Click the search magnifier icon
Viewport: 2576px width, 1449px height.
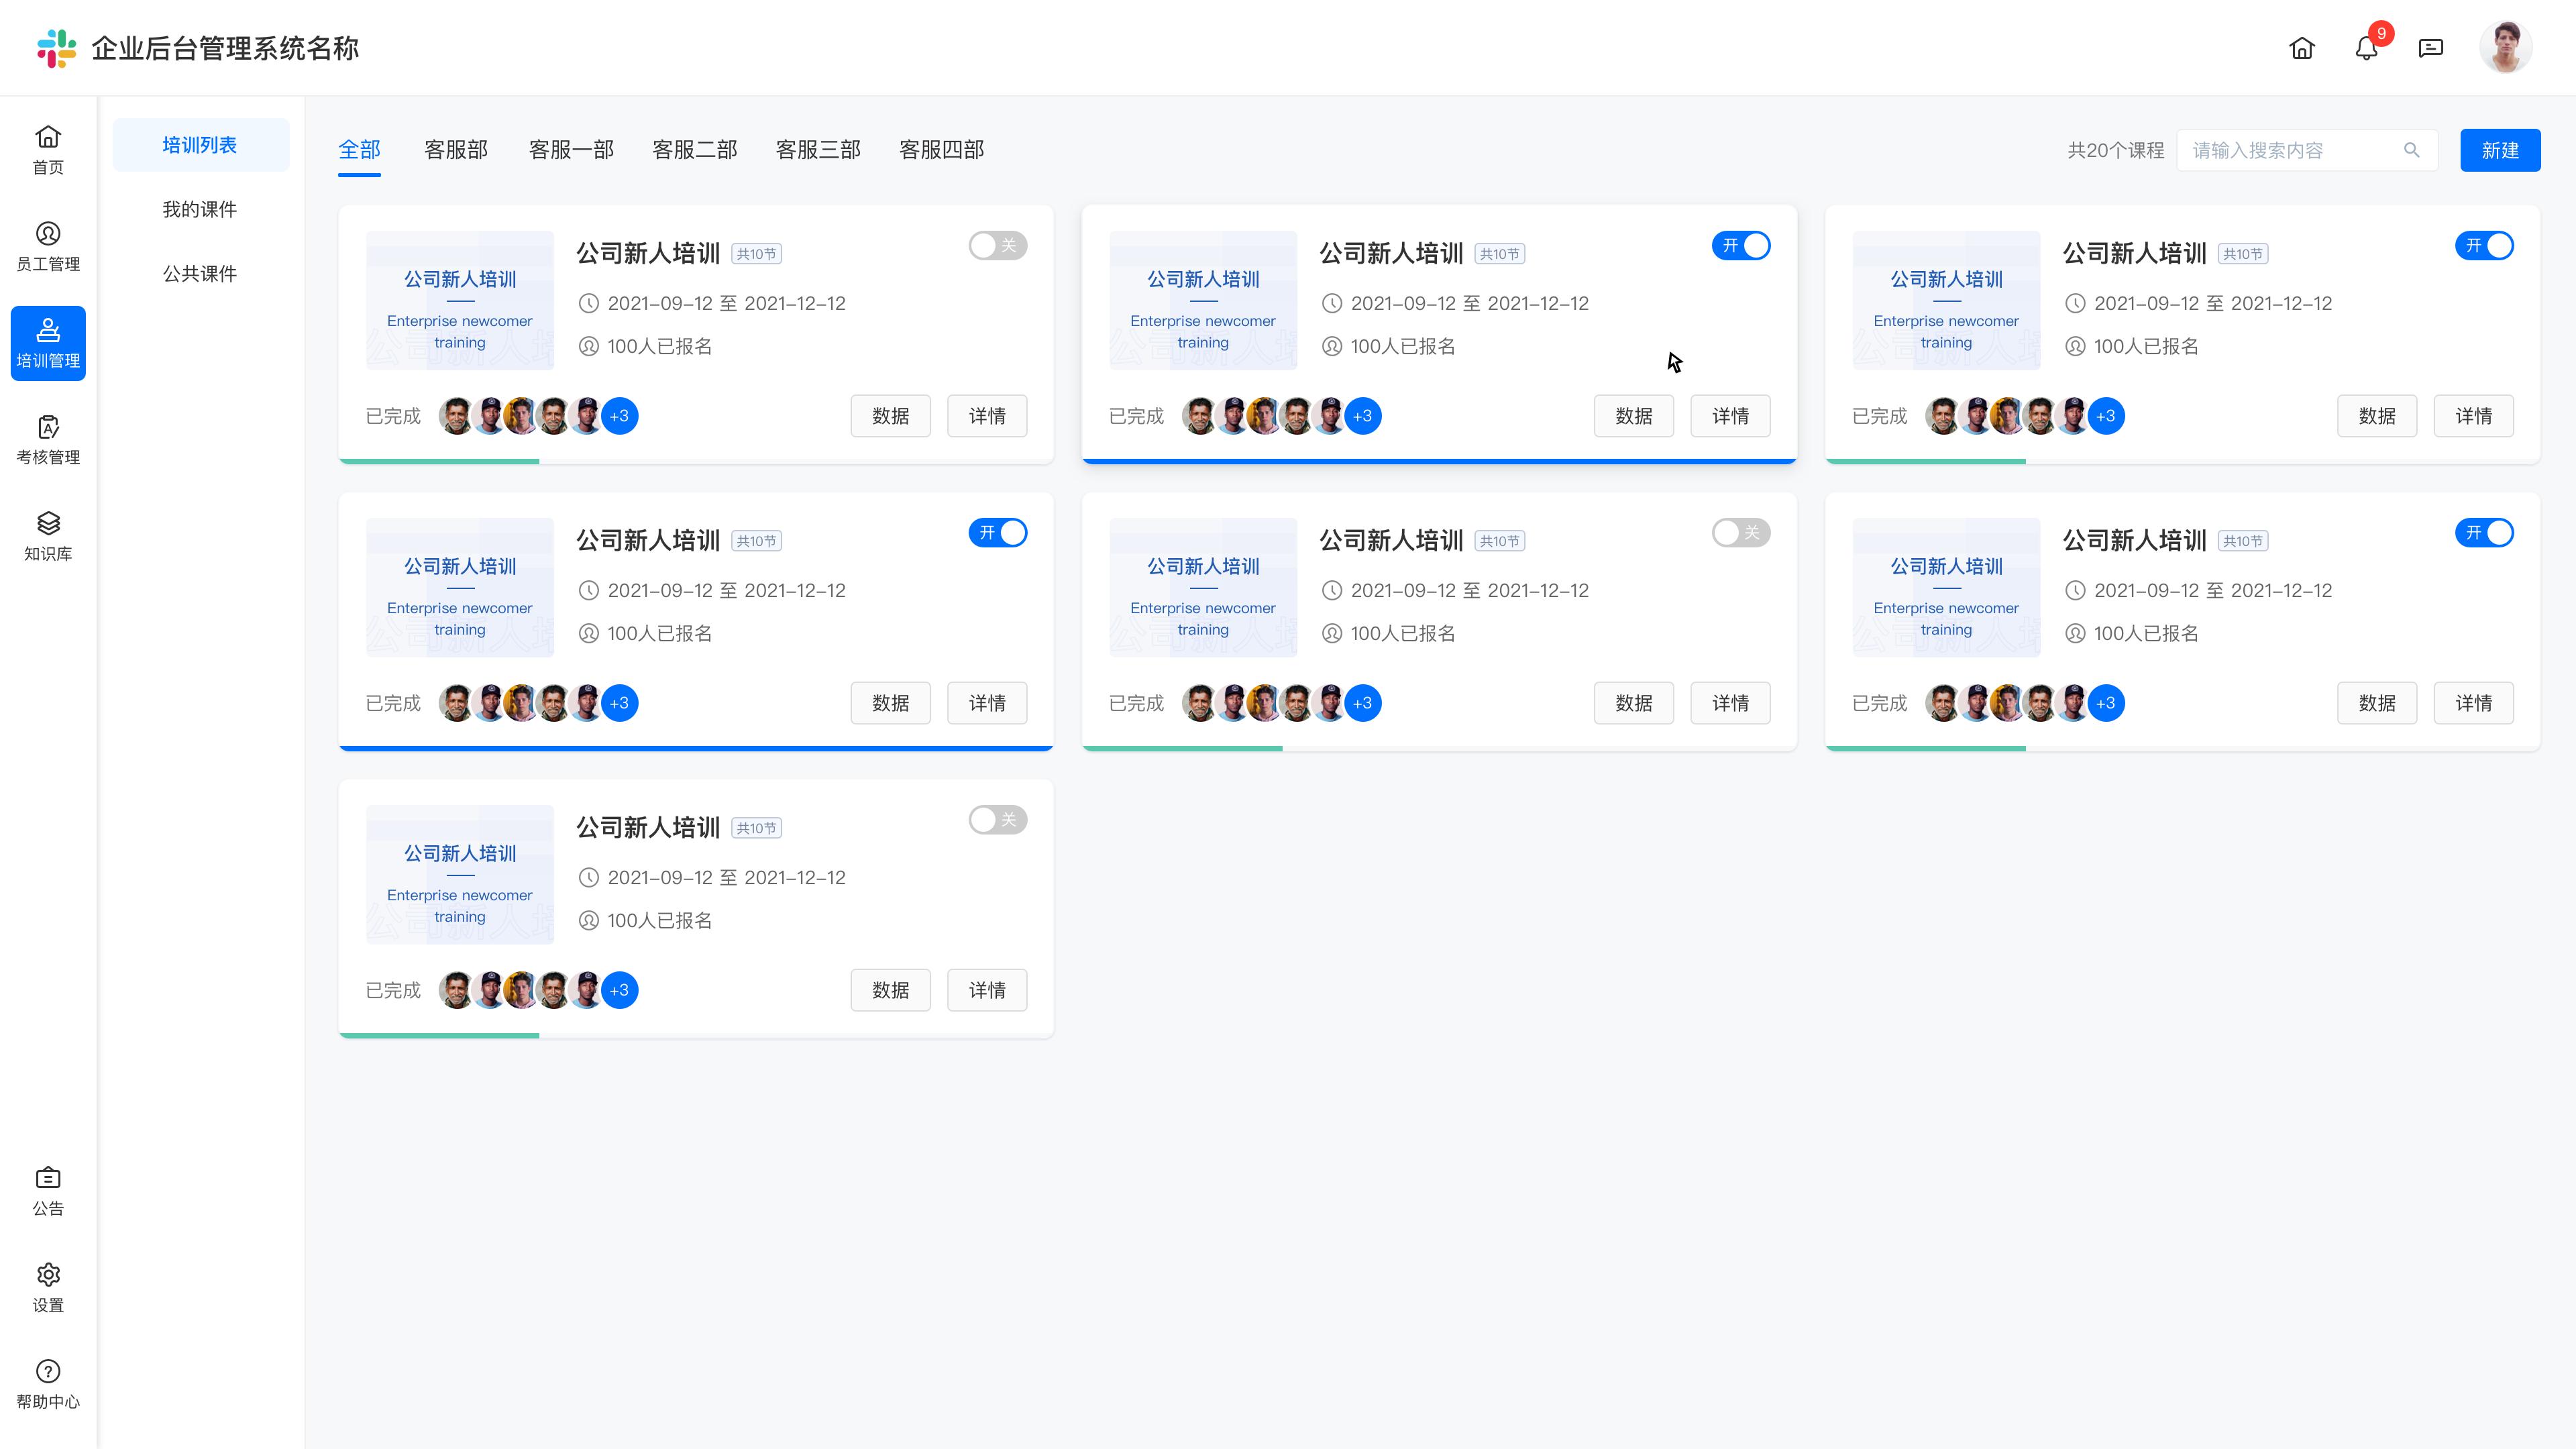click(2412, 150)
